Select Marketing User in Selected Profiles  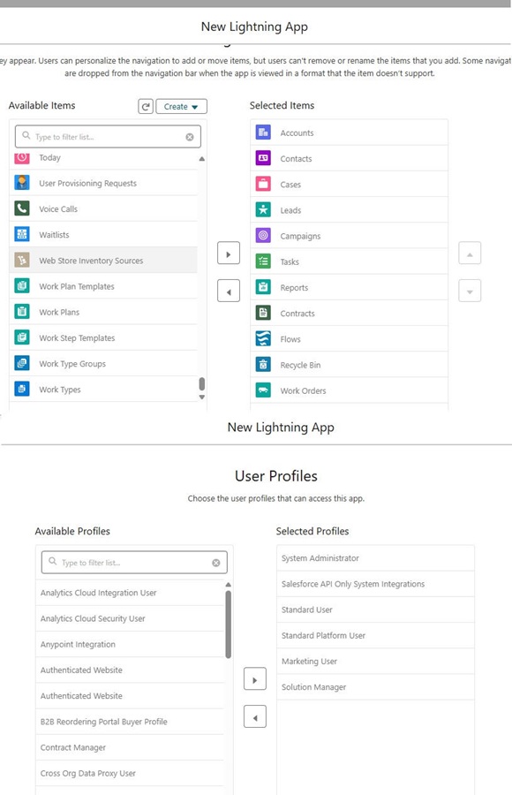click(x=376, y=661)
